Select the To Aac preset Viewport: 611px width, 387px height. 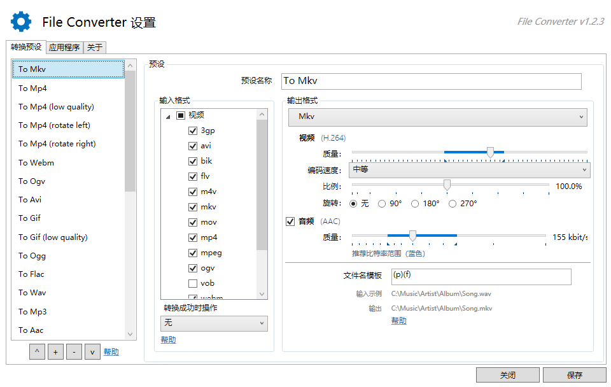[x=68, y=330]
